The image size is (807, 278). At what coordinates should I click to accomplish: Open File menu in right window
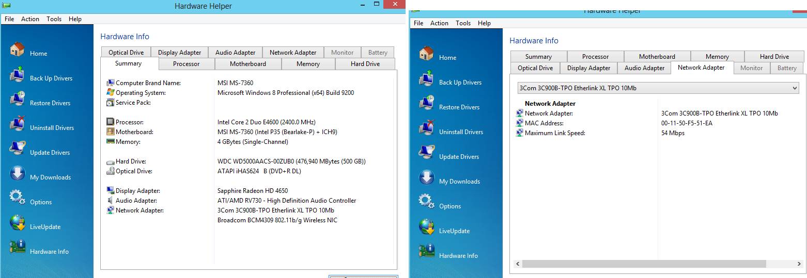click(x=418, y=23)
